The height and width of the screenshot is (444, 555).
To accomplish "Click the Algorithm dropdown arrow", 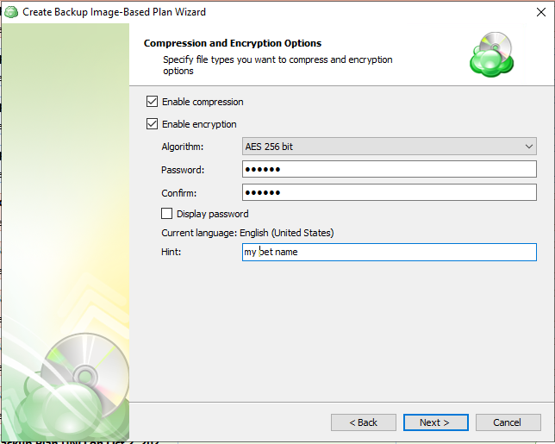I will tap(529, 147).
